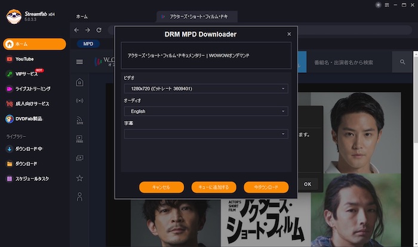This screenshot has height=247, width=418.
Task: Open スケジュールタスク in the library
Action: pos(32,178)
